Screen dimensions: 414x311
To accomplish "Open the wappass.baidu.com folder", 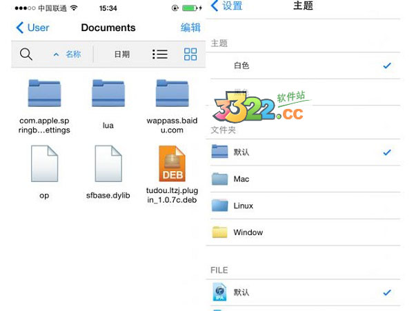I will click(x=172, y=93).
